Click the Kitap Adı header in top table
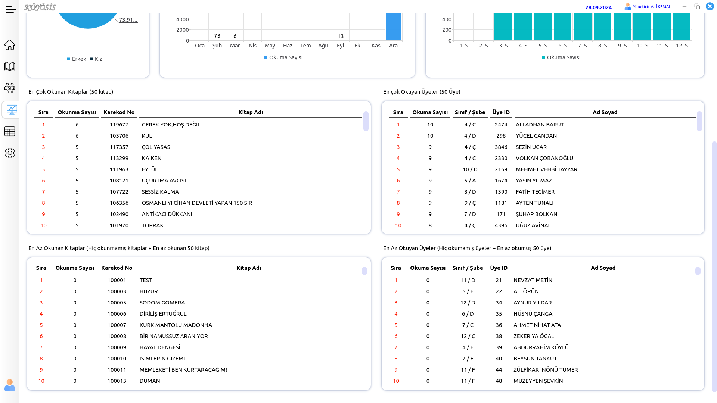717x403 pixels. coord(251,112)
